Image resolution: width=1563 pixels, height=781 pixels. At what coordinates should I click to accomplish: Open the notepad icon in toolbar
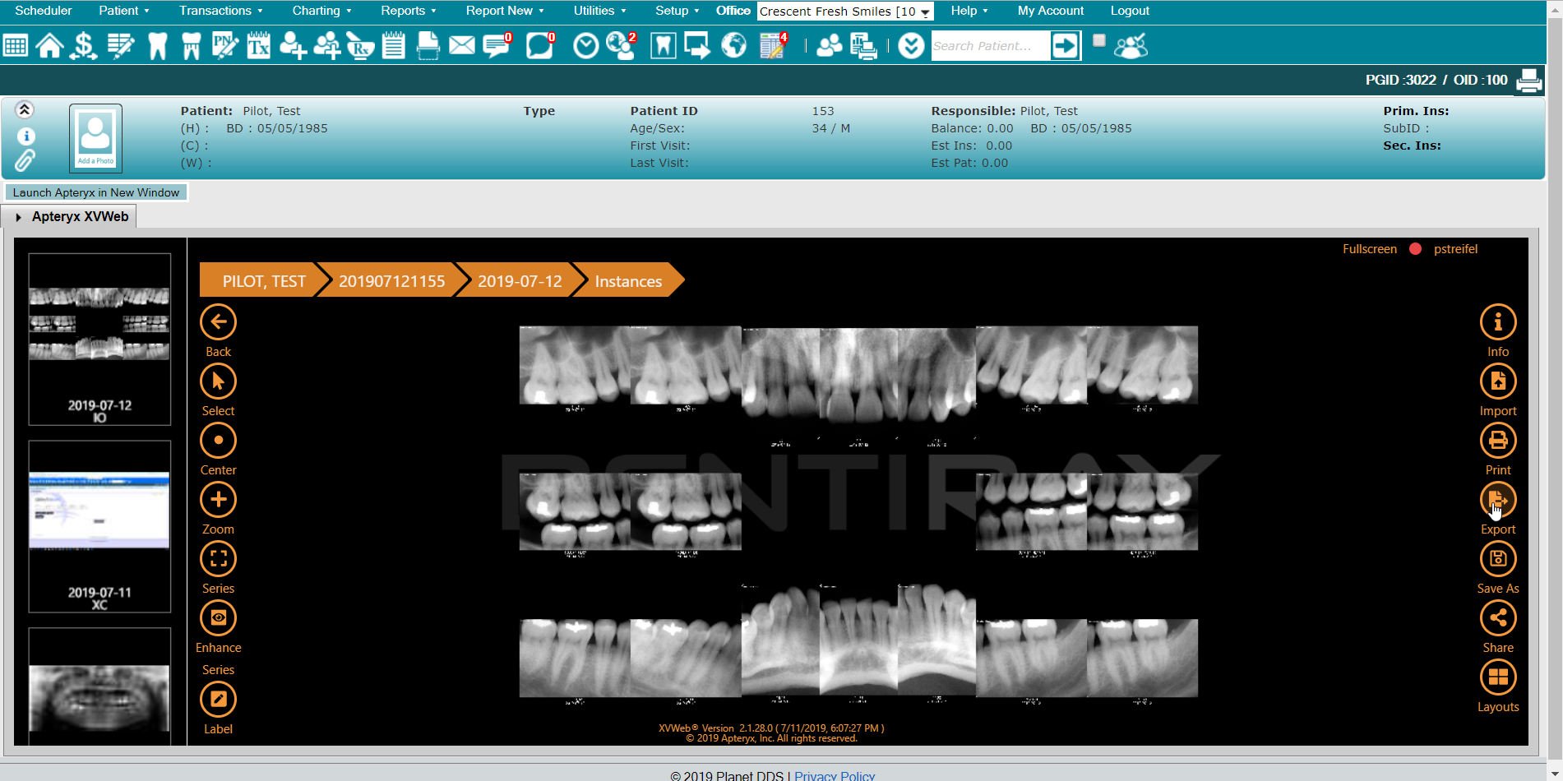tap(394, 45)
